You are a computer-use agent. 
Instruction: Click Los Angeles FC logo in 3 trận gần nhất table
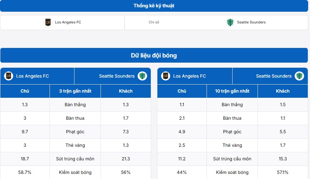tap(8, 76)
